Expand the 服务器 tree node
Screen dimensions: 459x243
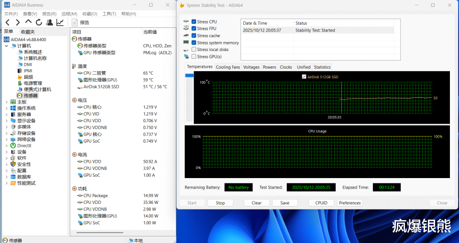(x=6, y=114)
